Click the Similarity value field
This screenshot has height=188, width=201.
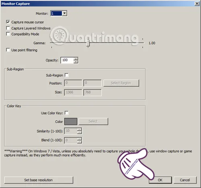pos(71,131)
